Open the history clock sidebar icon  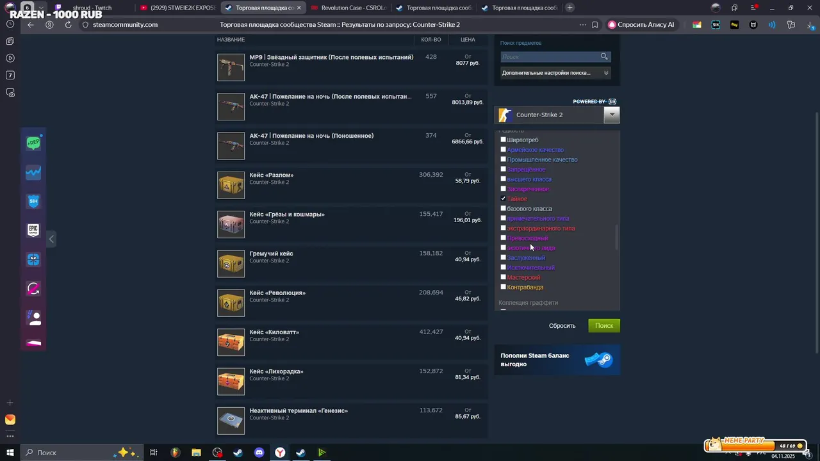click(x=10, y=24)
